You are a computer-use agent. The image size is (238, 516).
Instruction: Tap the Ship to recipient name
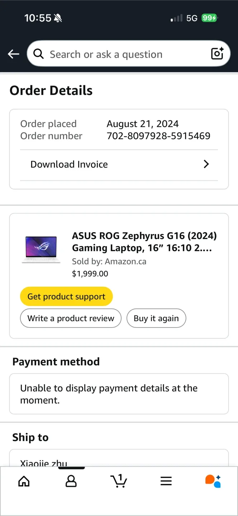click(x=43, y=463)
